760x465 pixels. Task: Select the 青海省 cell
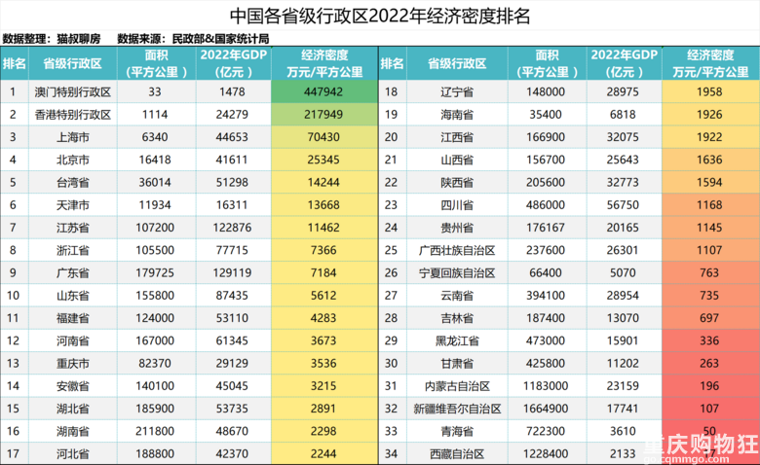tap(457, 431)
